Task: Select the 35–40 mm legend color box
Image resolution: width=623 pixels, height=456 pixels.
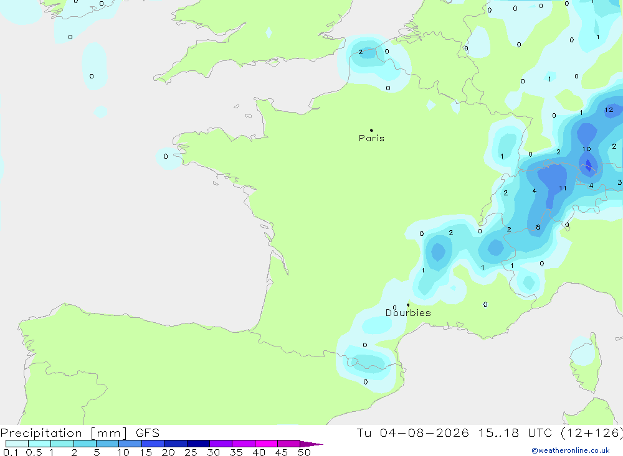Action: 244,444
